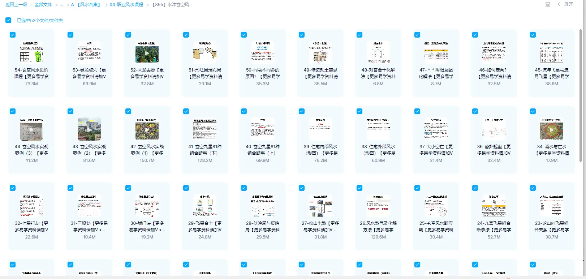
Task: Click file name 49-修造动土禁忌
Action: click(320, 73)
